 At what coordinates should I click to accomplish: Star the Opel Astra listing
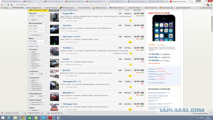61,25
